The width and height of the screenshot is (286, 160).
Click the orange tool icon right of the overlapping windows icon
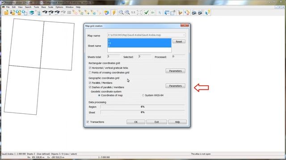pos(180,12)
